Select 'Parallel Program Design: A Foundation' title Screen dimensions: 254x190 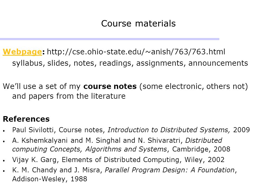coord(170,170)
